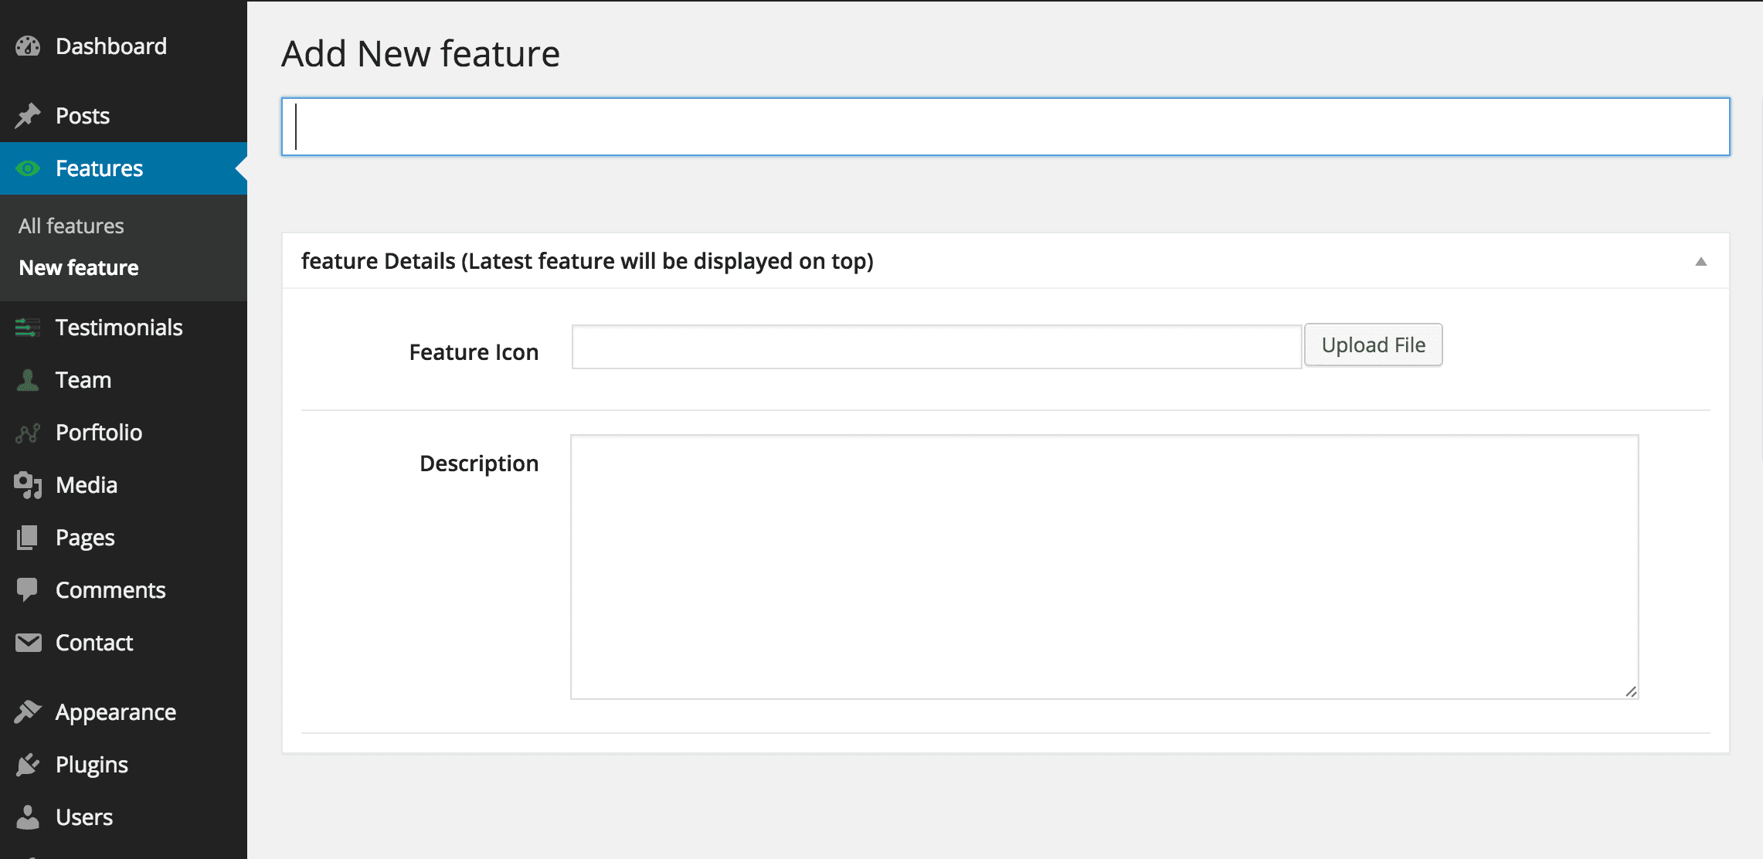
Task: Click inside the Description text area
Action: click(1105, 568)
